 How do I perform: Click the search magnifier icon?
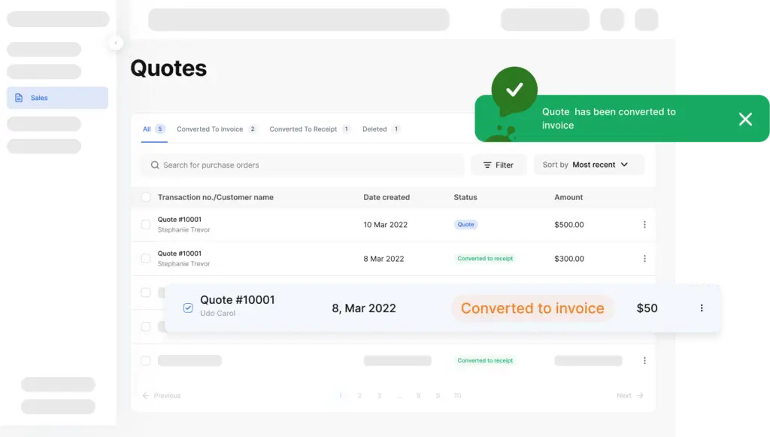pyautogui.click(x=155, y=165)
